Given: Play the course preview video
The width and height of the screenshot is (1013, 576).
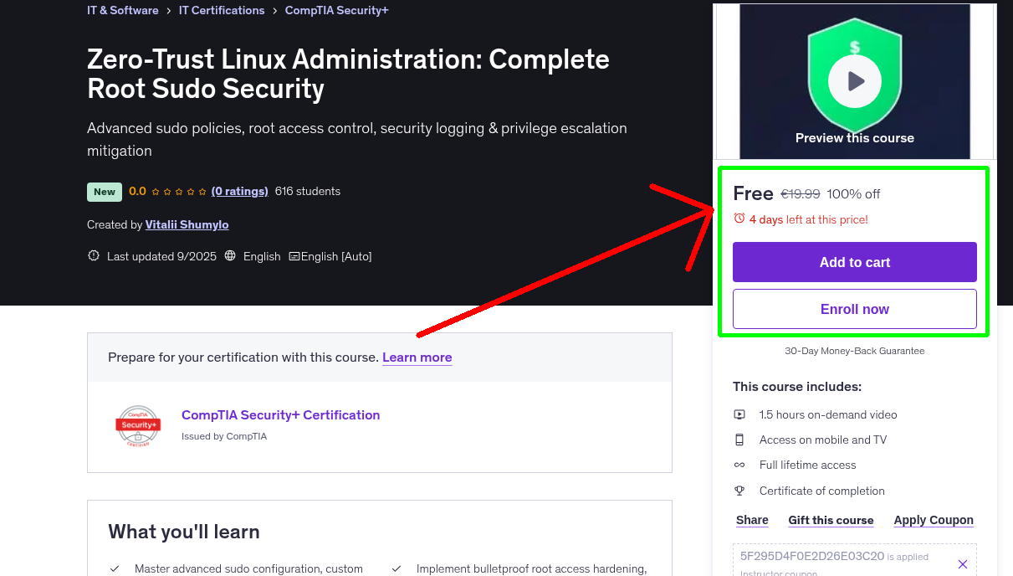Looking at the screenshot, I should point(854,82).
